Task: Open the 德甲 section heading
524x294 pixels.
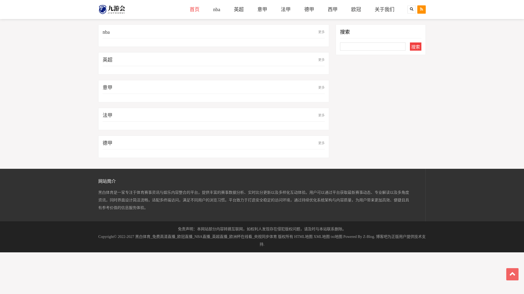Action: 108,143
